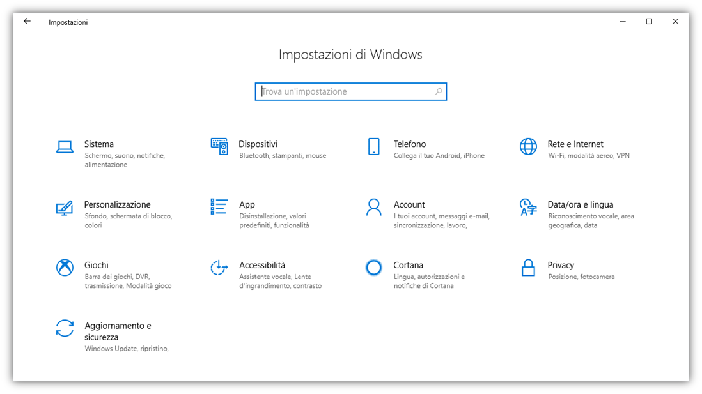The image size is (702, 394).
Task: Click the Personalizzazione heading
Action: (x=117, y=204)
